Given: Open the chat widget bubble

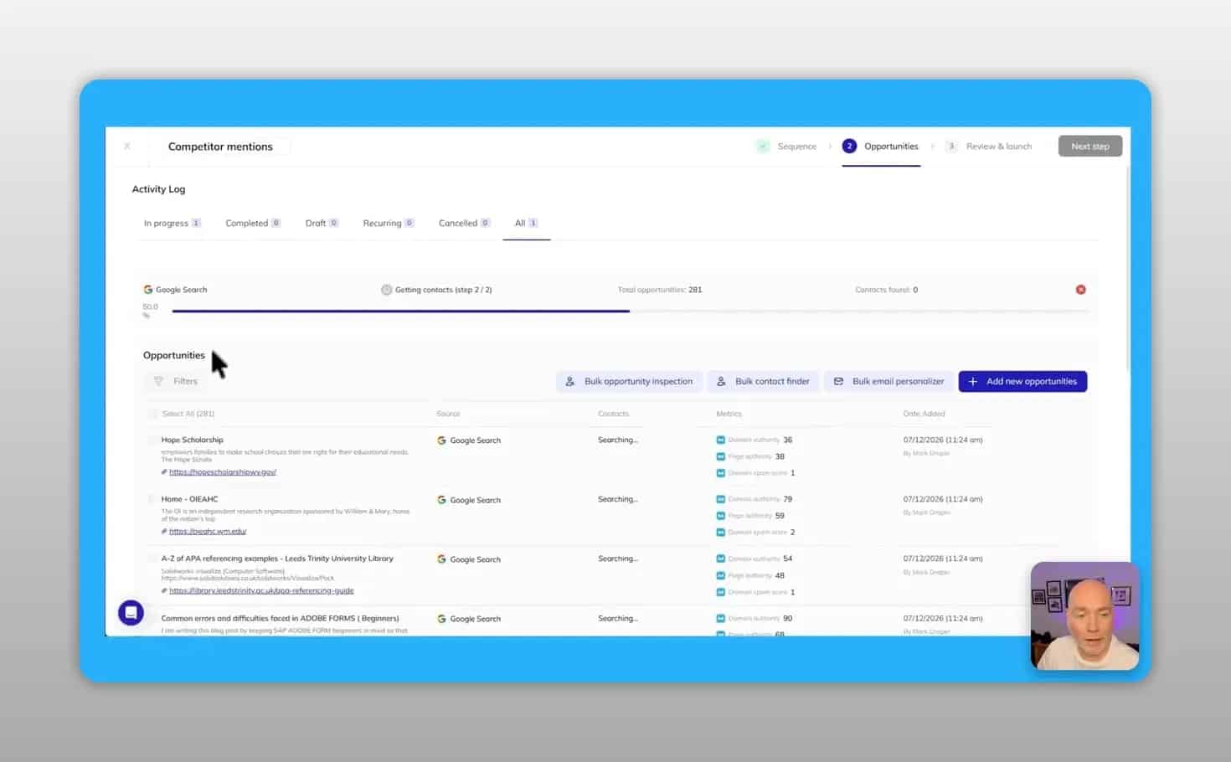Looking at the screenshot, I should (x=131, y=613).
